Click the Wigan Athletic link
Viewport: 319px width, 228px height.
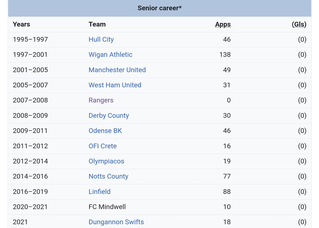pos(110,54)
